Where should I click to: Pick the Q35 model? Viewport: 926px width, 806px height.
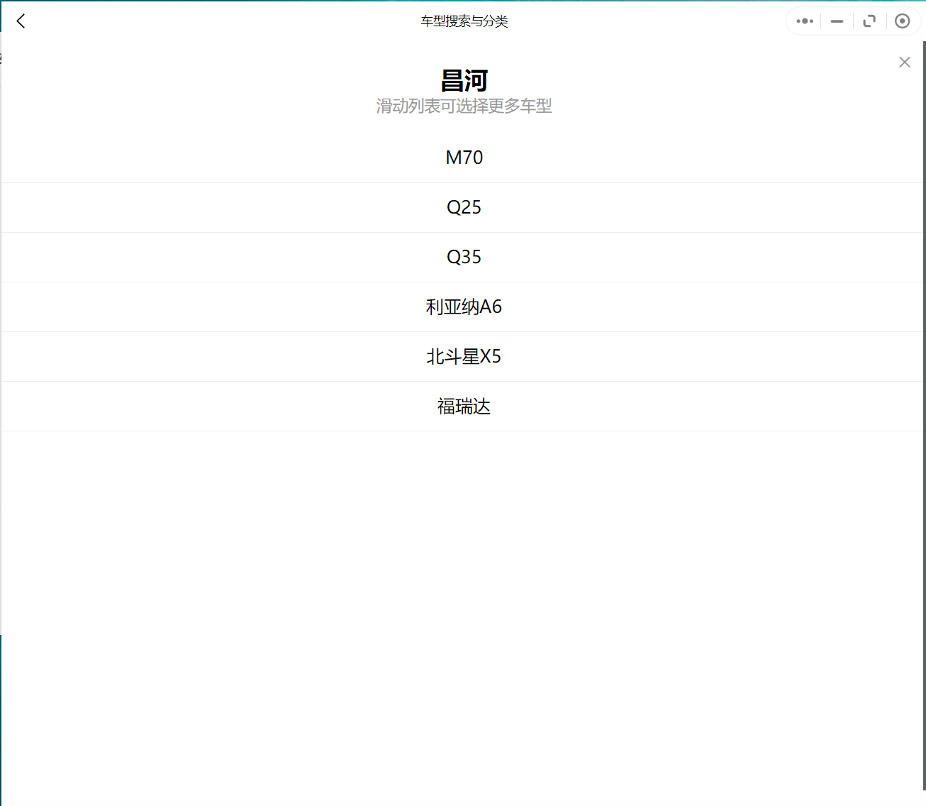point(464,257)
